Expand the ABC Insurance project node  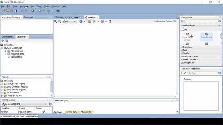(6, 51)
